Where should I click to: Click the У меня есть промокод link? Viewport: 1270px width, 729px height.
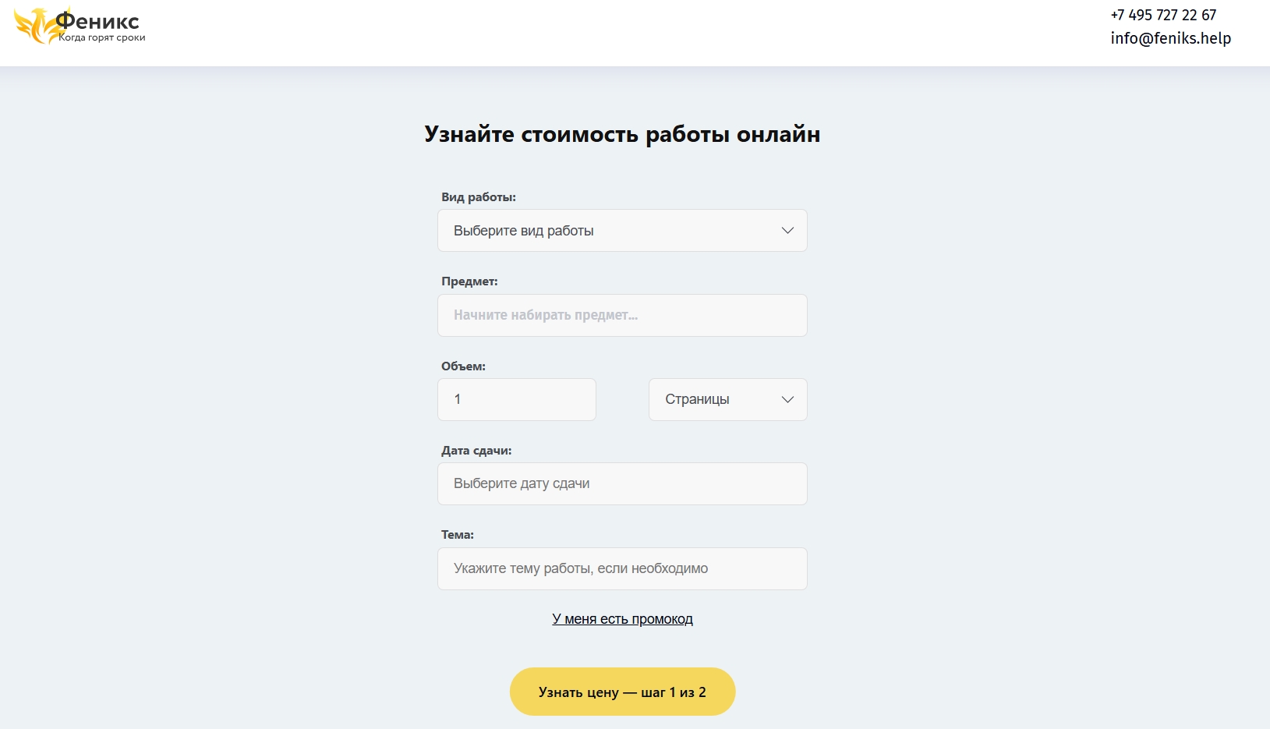point(622,619)
